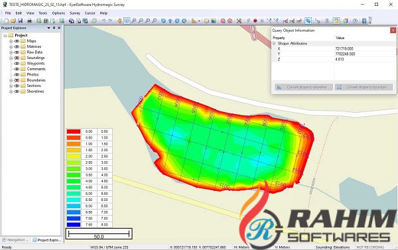This screenshot has width=398, height=250.
Task: Click the cyan 5.50–6.00 legend swatch
Action: tap(74, 200)
